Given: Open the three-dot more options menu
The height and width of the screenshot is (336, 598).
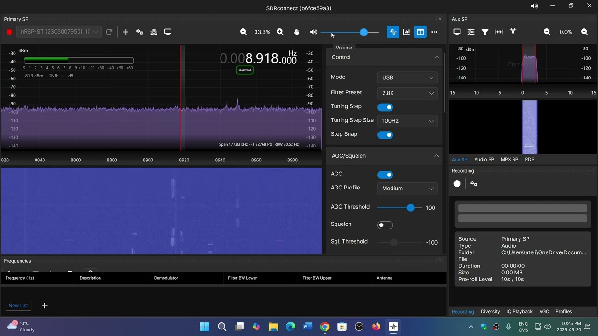Looking at the screenshot, I should point(434,32).
